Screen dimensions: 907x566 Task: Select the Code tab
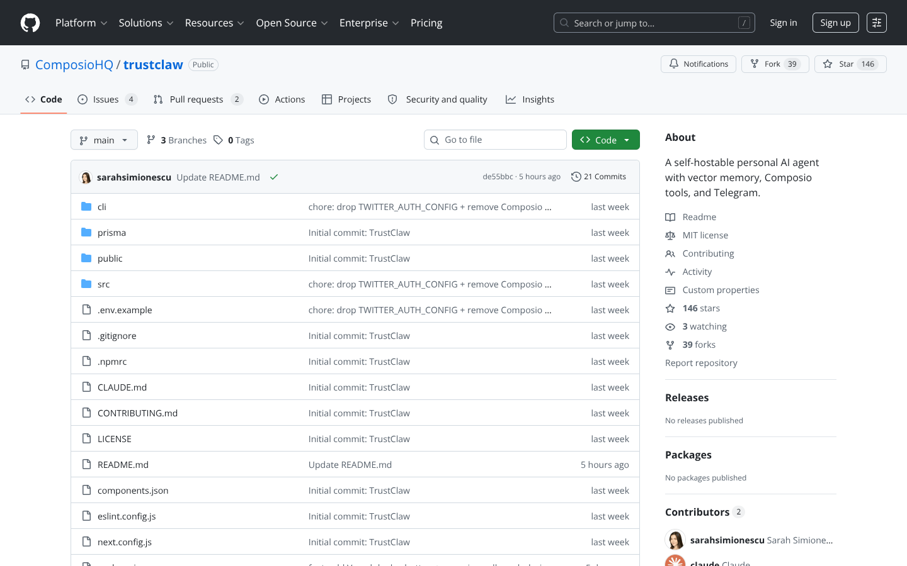43,99
